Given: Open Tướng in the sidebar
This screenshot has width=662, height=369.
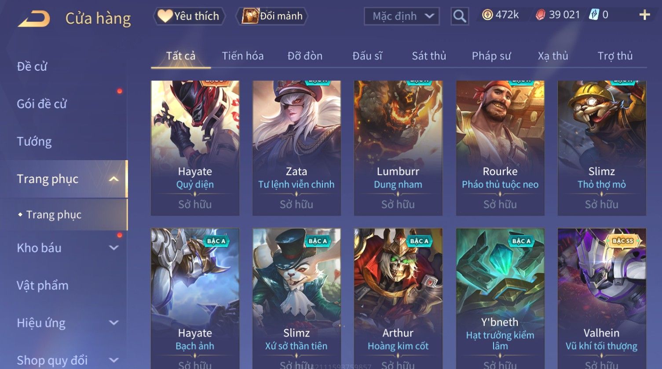Looking at the screenshot, I should click(x=34, y=141).
